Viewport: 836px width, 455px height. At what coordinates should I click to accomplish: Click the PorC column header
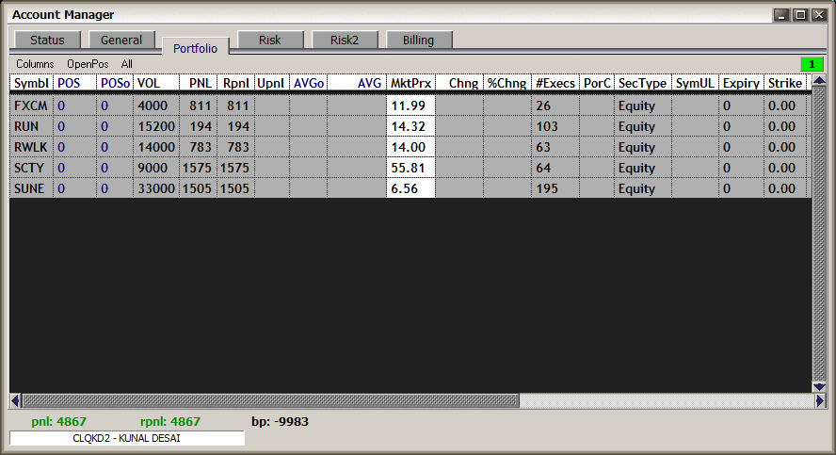(597, 83)
